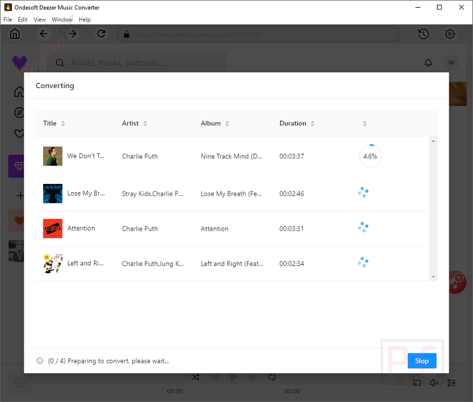This screenshot has height=402, width=473.
Task: Open the cast to device icon
Action: [417, 383]
